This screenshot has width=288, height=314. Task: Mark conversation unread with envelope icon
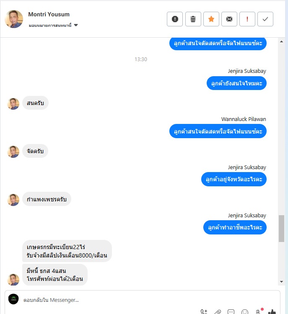pos(229,19)
